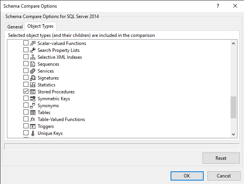Enable the Scalar-valued Functions checkbox
The height and width of the screenshot is (184, 244).
tap(26, 43)
